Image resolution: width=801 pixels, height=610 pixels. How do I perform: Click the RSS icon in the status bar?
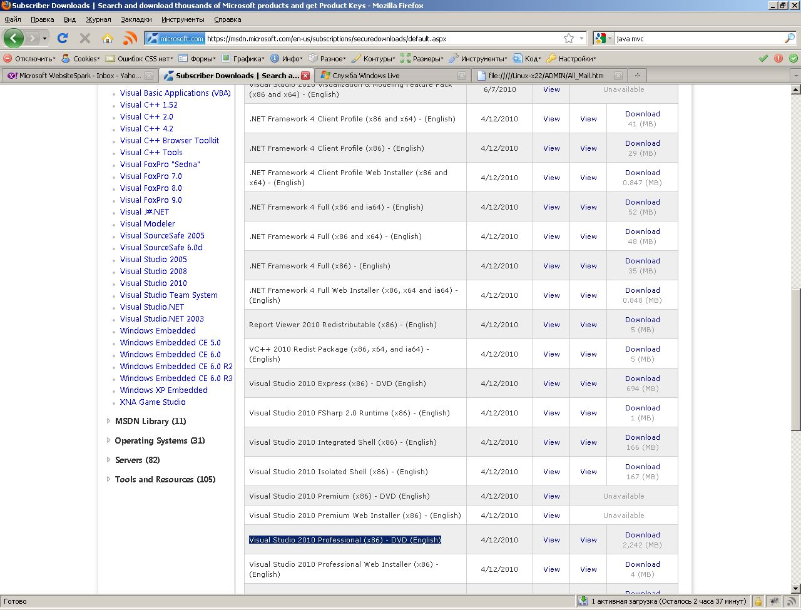791,601
